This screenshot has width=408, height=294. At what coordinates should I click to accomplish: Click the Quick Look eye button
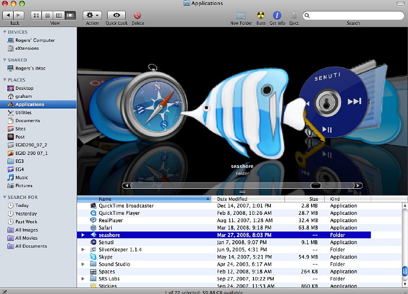116,15
